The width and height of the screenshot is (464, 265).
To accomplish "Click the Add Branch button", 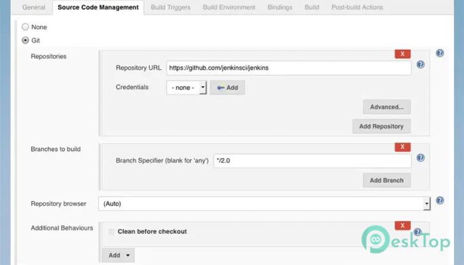I will pos(386,180).
